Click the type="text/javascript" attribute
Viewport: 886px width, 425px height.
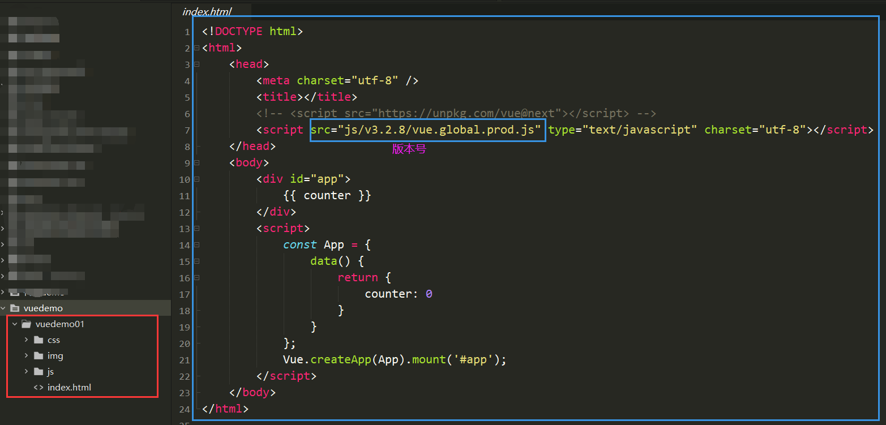(623, 130)
